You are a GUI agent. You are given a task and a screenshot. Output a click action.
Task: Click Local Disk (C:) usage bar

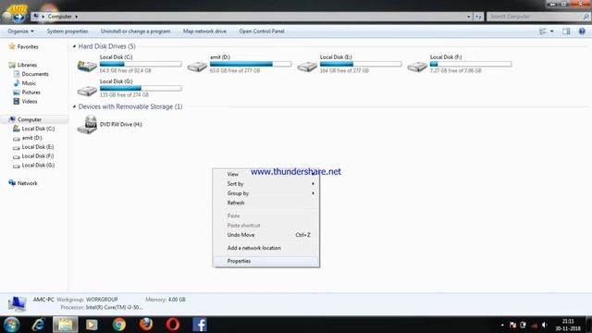[141, 64]
